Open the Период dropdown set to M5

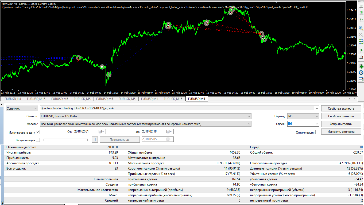click(x=303, y=116)
